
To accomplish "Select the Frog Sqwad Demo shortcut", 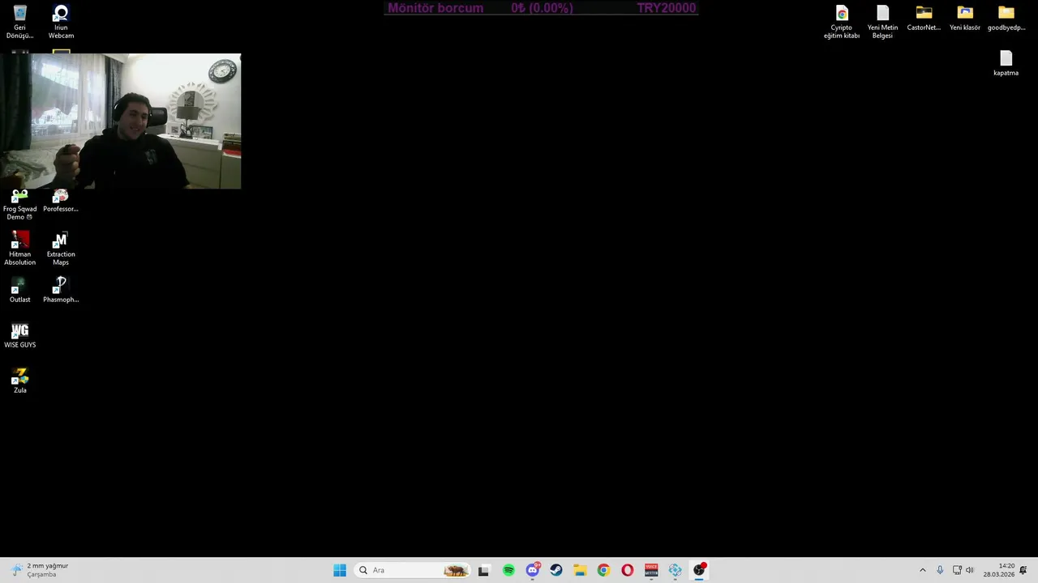I will (19, 206).
